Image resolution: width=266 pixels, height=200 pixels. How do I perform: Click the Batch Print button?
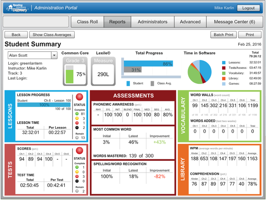224,35
